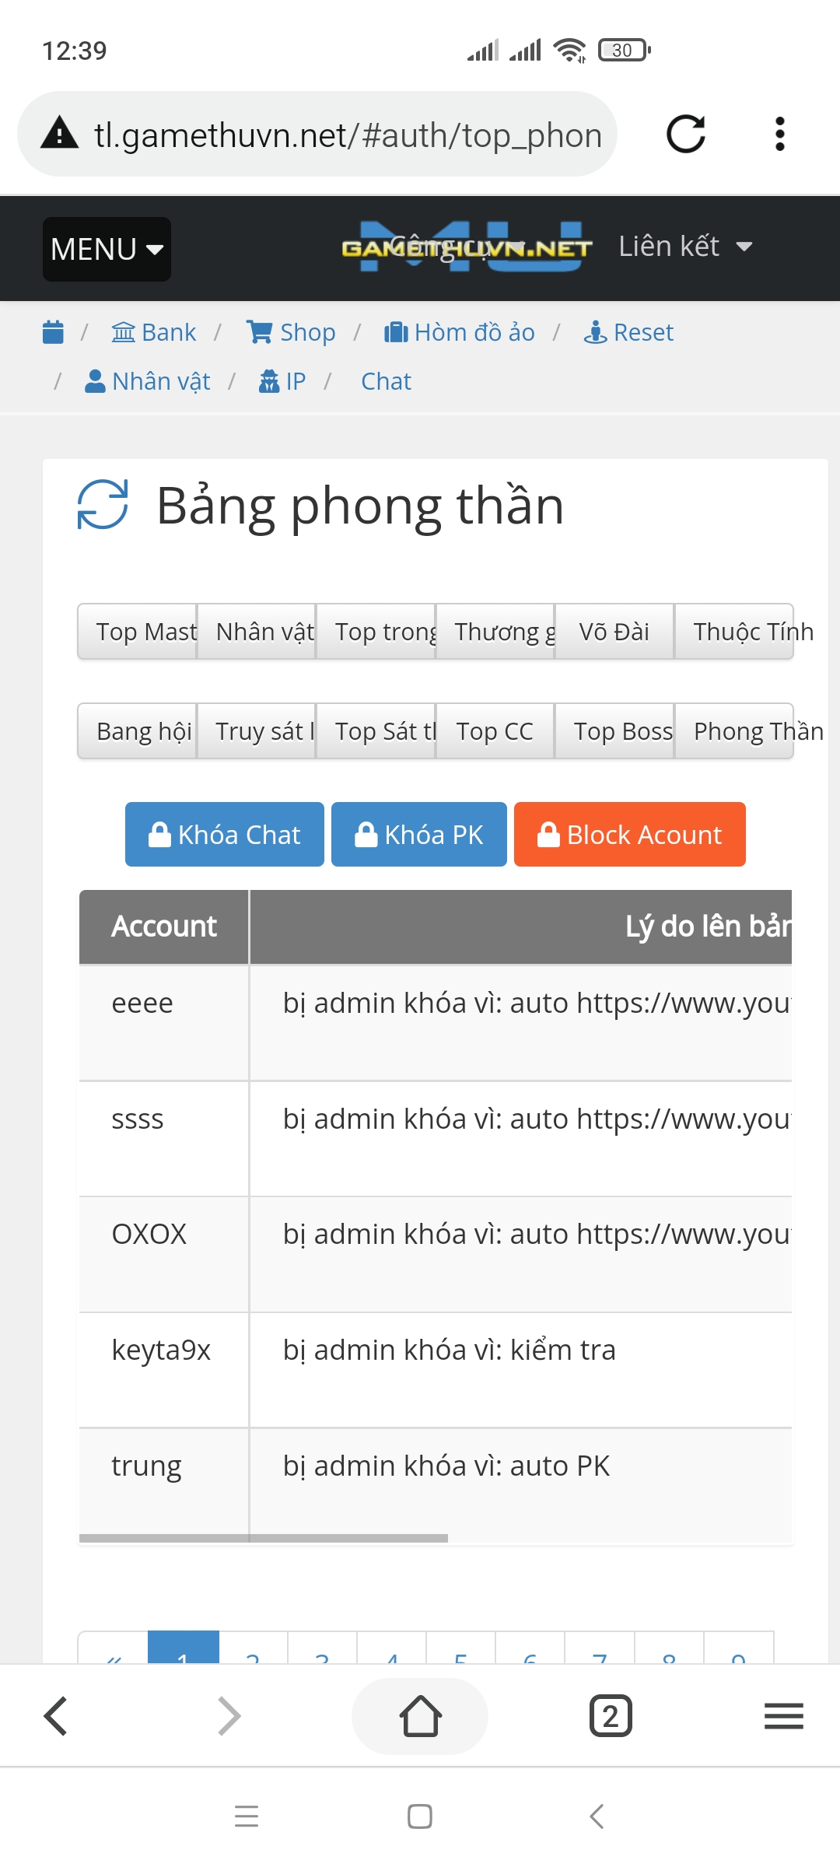Click the table's horizontal scrollbar
The width and height of the screenshot is (840, 1867).
pos(264,1538)
